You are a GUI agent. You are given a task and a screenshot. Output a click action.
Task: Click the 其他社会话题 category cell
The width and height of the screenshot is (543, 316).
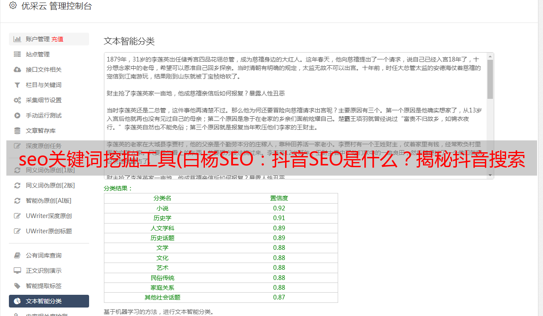[162, 297]
